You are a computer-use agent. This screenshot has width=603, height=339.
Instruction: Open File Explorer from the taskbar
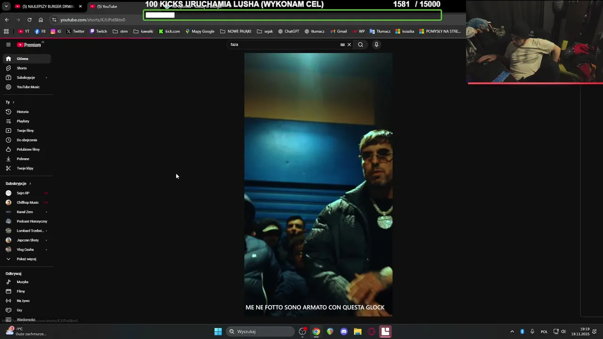(x=358, y=331)
